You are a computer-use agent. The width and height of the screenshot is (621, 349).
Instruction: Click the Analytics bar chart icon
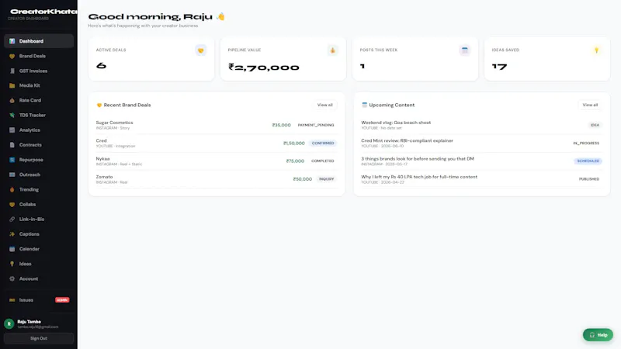pos(12,130)
